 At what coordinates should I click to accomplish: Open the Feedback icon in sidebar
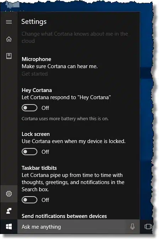[9, 211]
